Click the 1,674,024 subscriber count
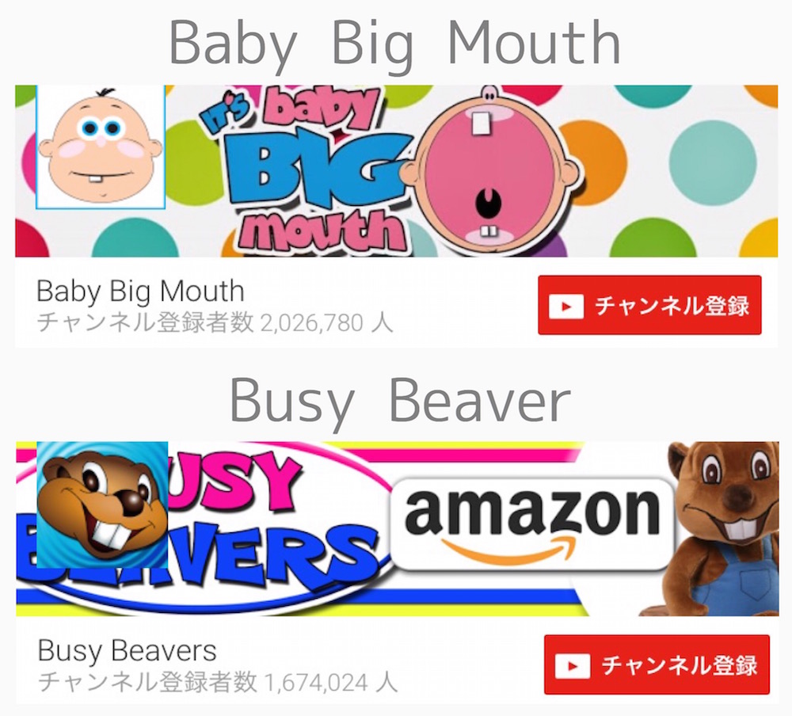Screen dimensions: 792x716 click(x=316, y=683)
